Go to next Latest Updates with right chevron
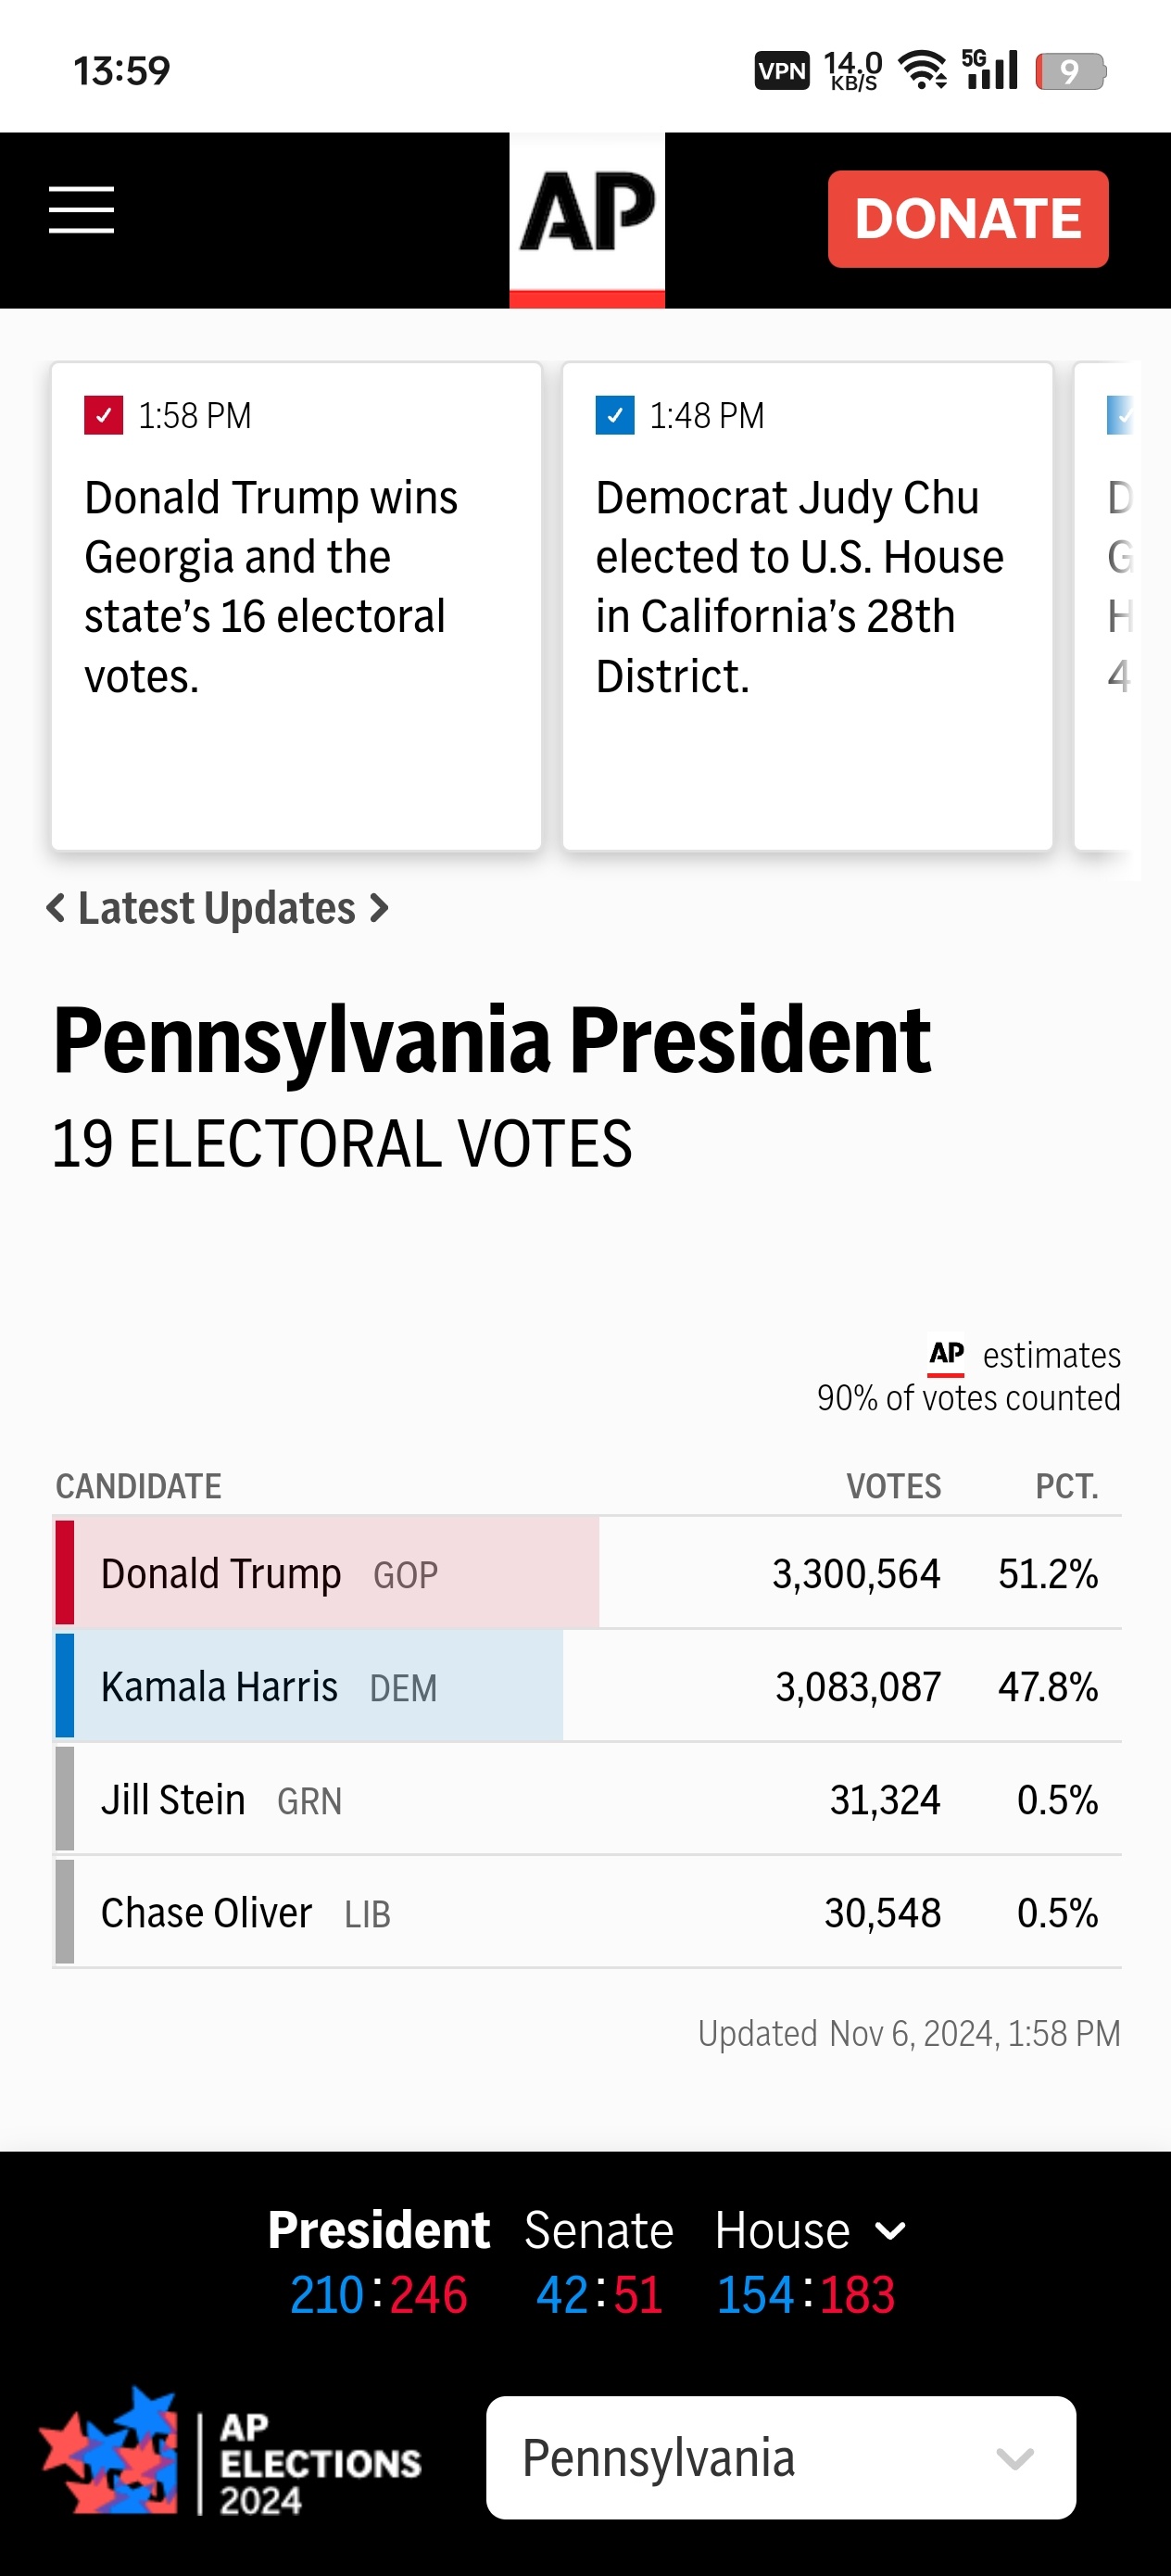Screen dimensions: 1171x2576 (x=379, y=908)
